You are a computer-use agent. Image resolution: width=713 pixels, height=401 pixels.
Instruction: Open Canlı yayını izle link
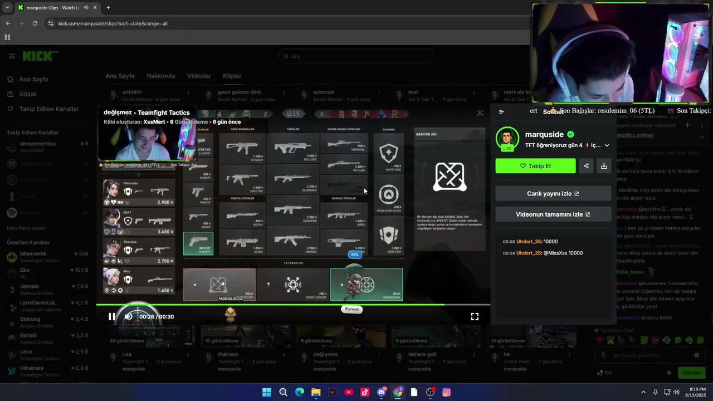click(x=553, y=193)
